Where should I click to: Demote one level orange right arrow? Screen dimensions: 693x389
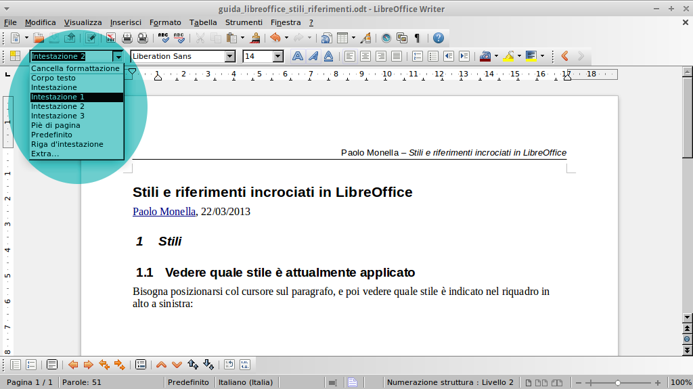coord(89,365)
